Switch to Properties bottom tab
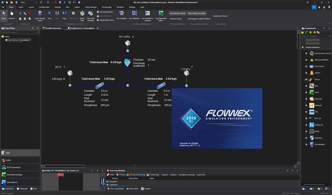 pos(22,189)
